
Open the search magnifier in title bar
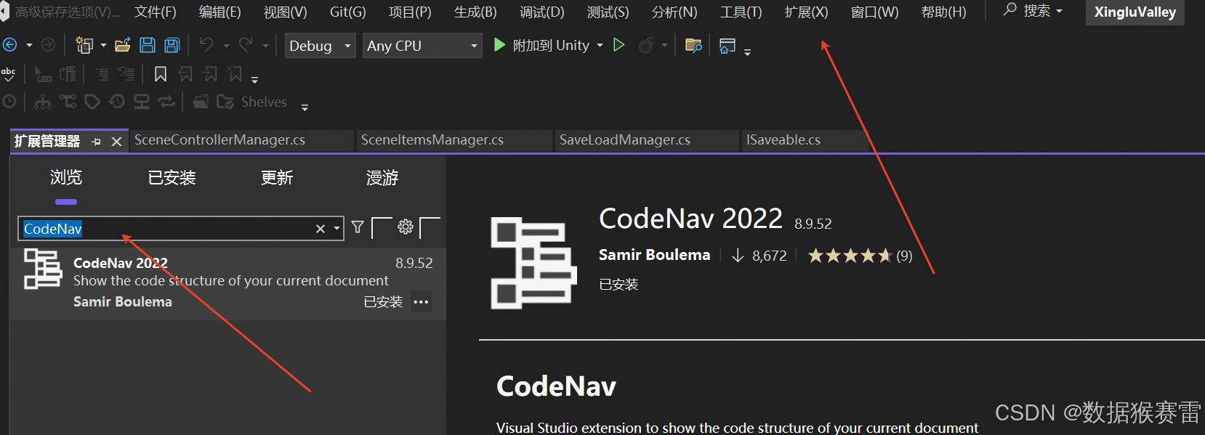[x=1010, y=10]
